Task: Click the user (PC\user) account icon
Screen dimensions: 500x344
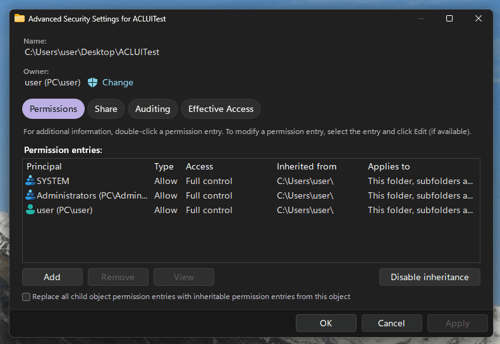Action: pos(30,210)
